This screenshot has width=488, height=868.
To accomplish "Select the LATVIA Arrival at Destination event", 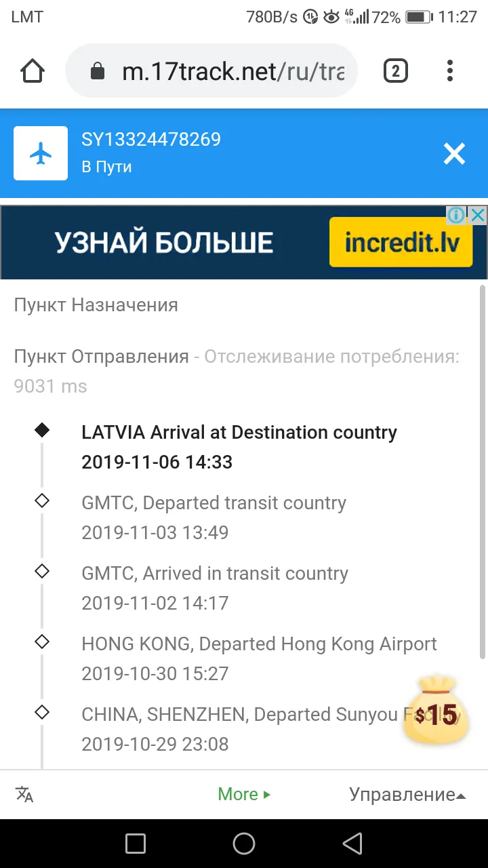I will click(239, 447).
